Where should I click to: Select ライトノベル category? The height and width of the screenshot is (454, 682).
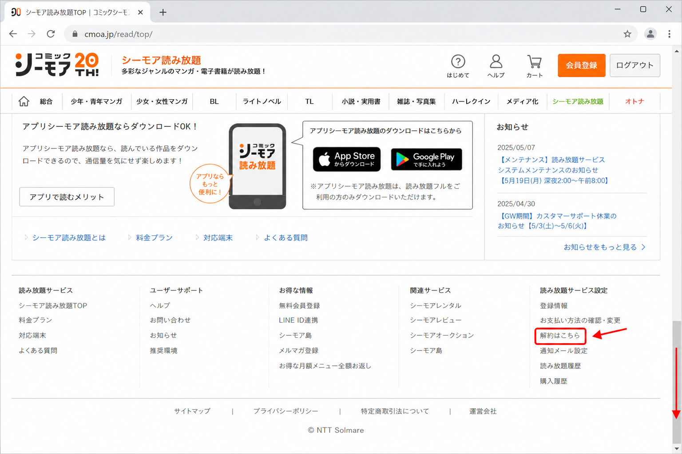click(x=262, y=102)
